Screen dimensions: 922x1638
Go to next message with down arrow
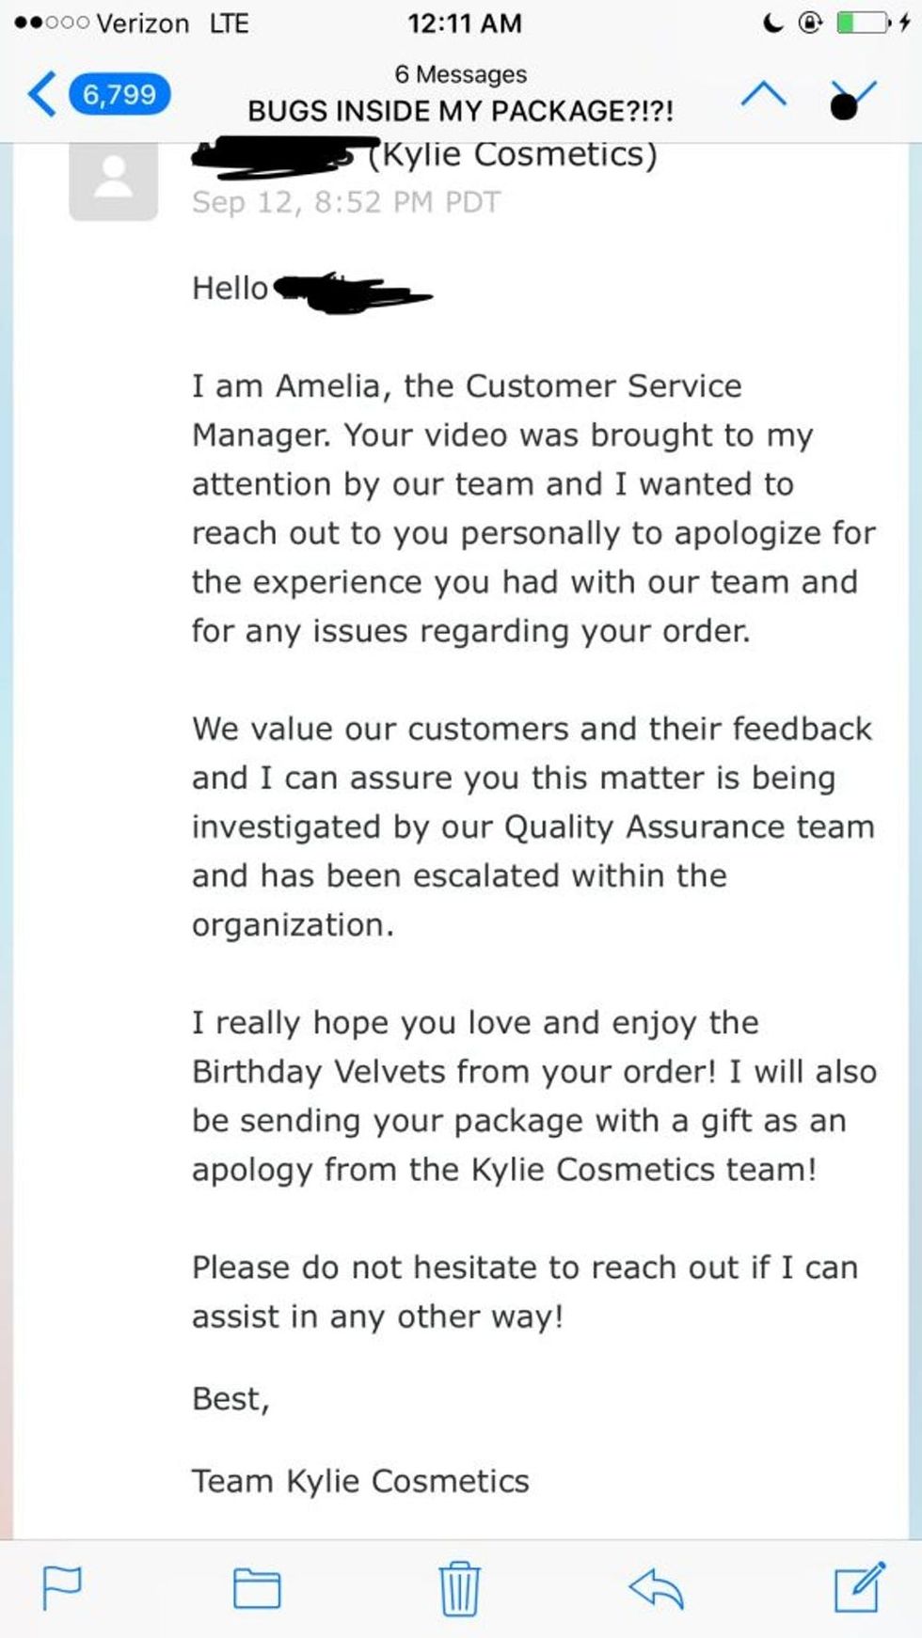click(x=852, y=98)
